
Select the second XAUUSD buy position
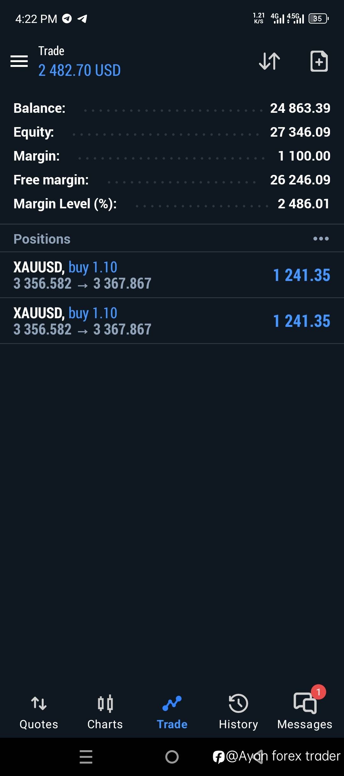point(172,321)
